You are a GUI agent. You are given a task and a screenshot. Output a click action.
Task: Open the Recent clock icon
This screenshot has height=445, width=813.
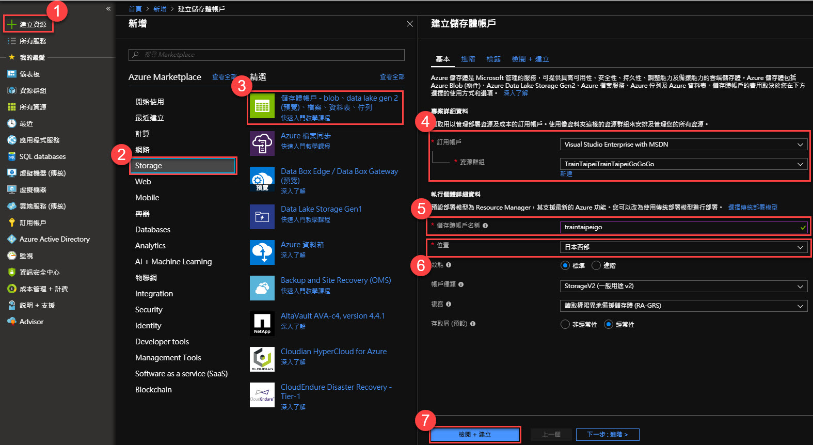point(12,123)
